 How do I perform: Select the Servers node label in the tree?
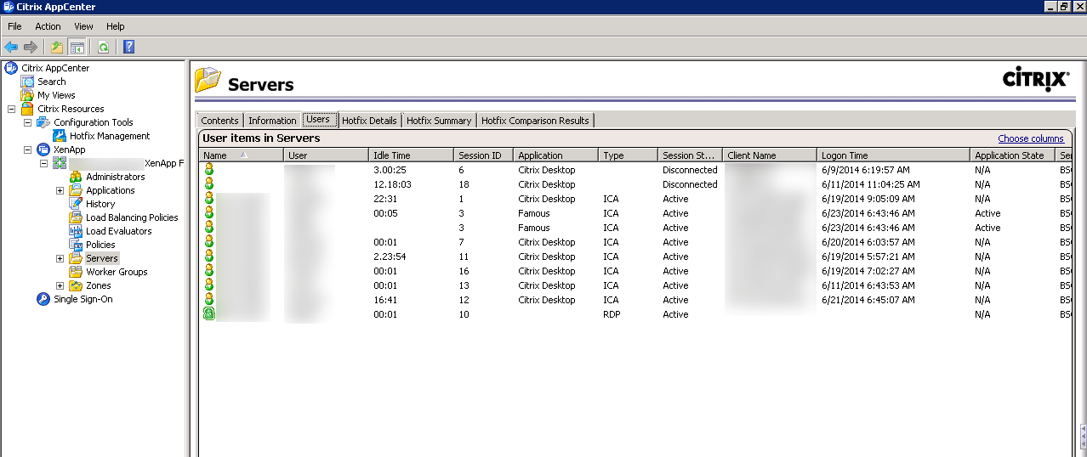point(102,258)
